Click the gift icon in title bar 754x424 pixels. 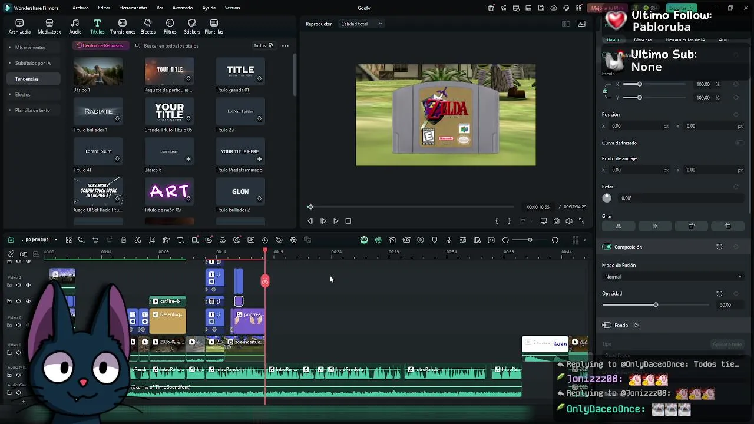point(491,8)
